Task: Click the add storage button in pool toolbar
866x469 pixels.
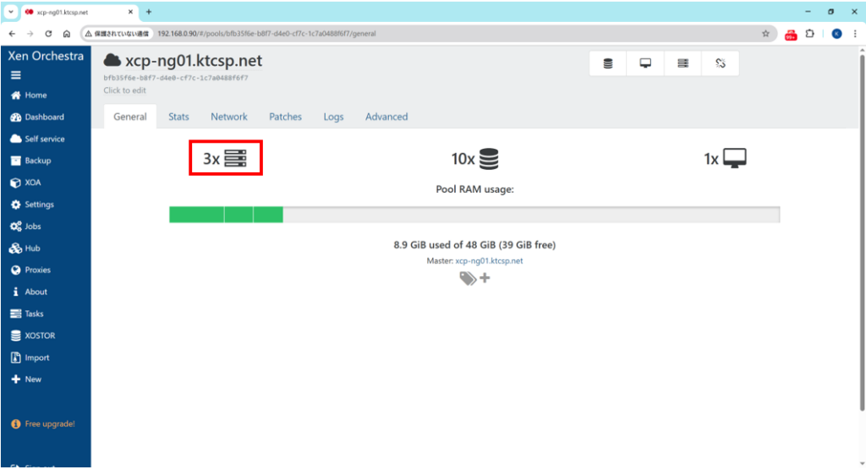Action: [608, 63]
